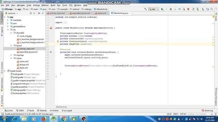
Task: Click the Search Everywhere magnifier icon
Action: 212,9
